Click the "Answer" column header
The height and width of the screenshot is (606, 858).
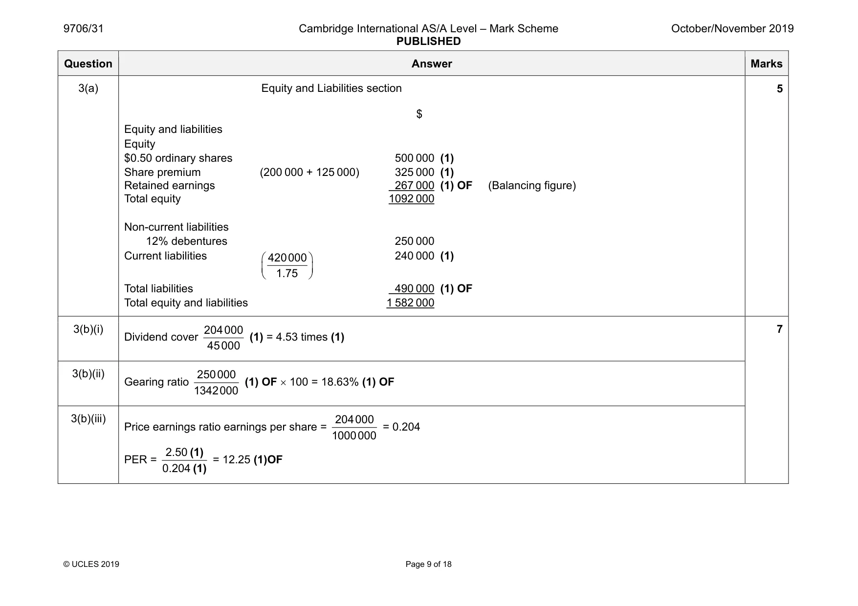(432, 64)
